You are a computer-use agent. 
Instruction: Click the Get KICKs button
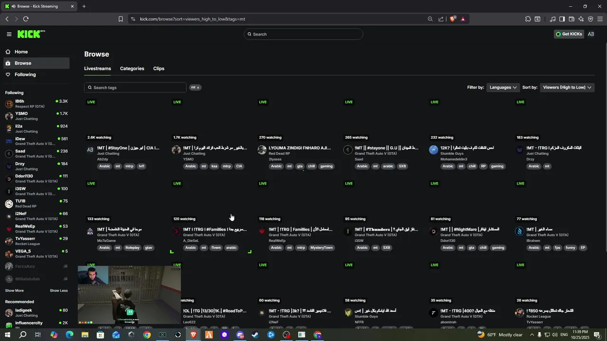click(569, 34)
